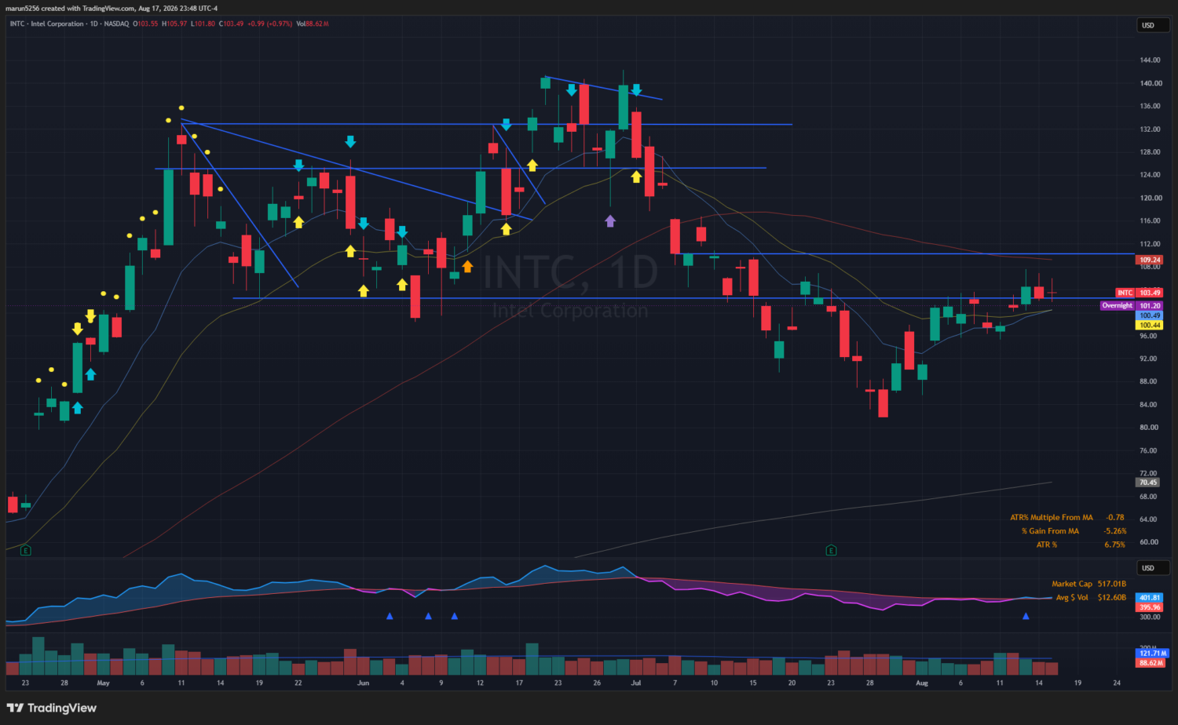Click the red INTC last price tag
The width and height of the screenshot is (1178, 725).
pyautogui.click(x=1139, y=293)
